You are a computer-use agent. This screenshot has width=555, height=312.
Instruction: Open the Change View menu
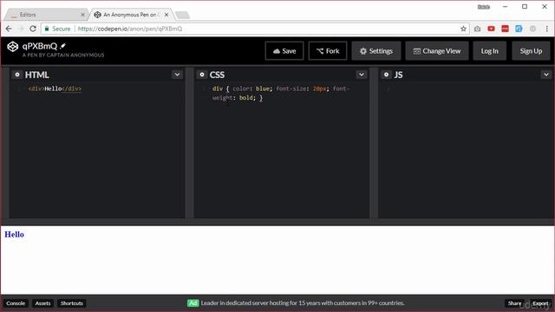[x=437, y=51]
